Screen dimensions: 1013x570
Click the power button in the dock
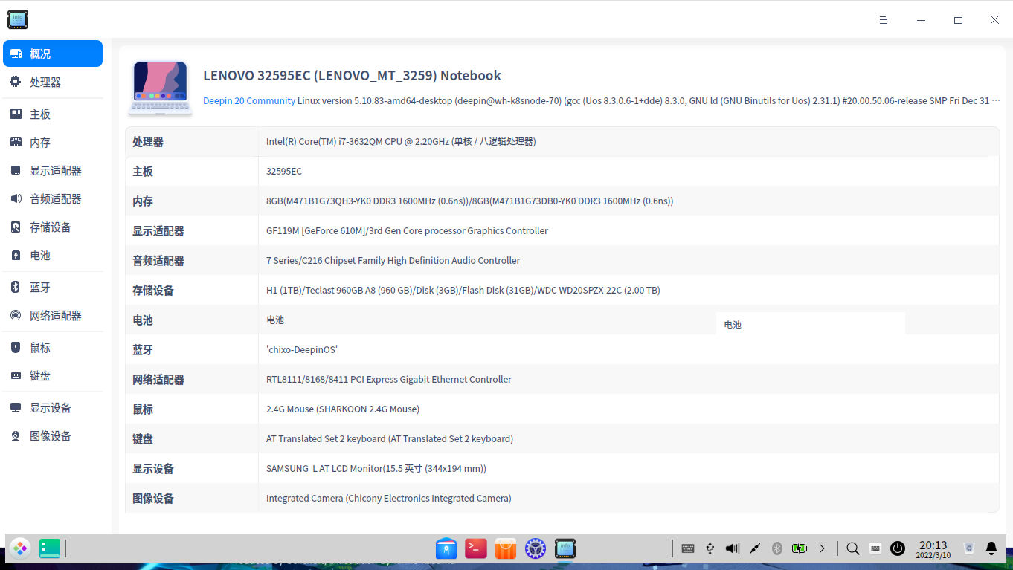point(898,548)
